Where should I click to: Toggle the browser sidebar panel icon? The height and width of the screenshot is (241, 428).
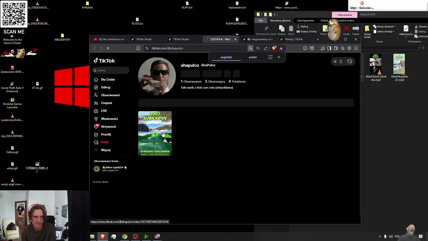(x=329, y=48)
